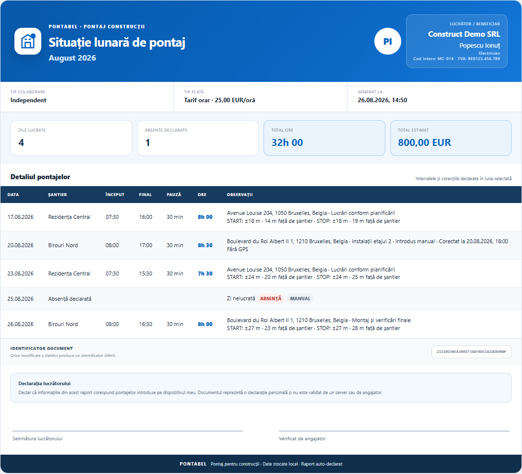Click the Total ore value 32h 00

(287, 142)
